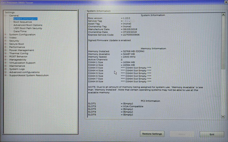228x142 pixels.
Task: Click the greyed-out Apply button
Action: [182, 134]
